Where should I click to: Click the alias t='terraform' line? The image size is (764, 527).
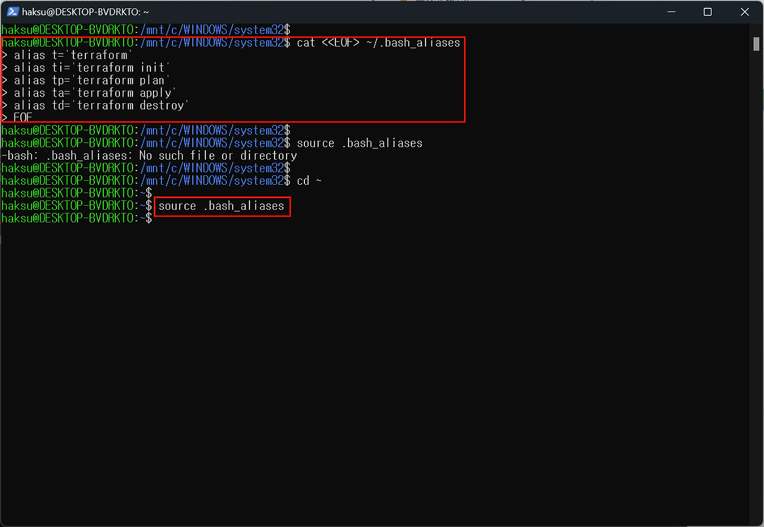pos(73,55)
